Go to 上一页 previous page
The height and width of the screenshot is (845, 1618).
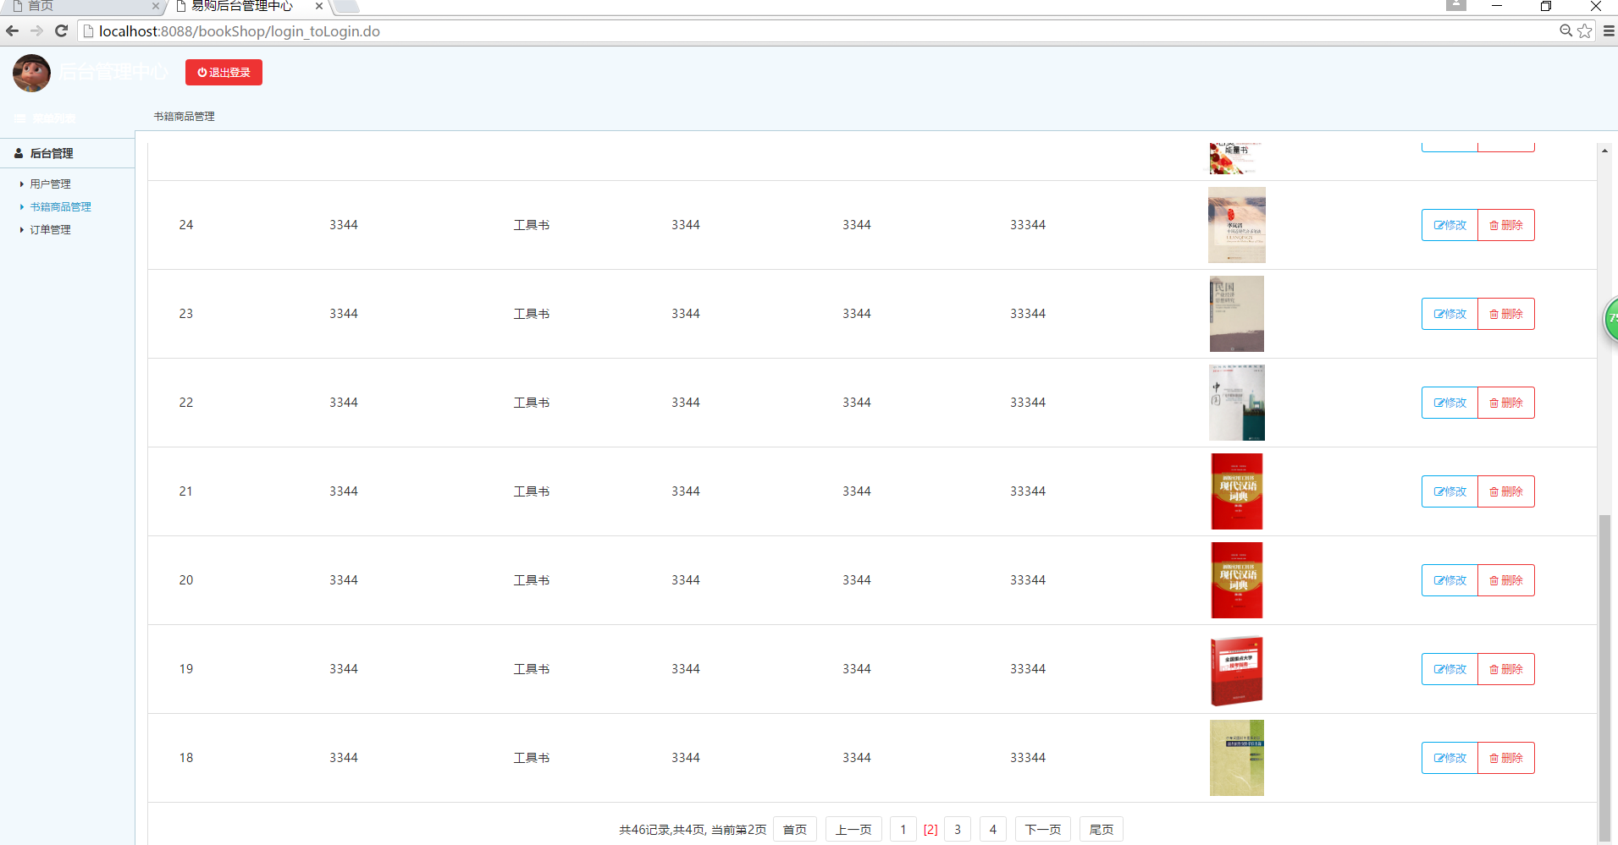coord(853,830)
